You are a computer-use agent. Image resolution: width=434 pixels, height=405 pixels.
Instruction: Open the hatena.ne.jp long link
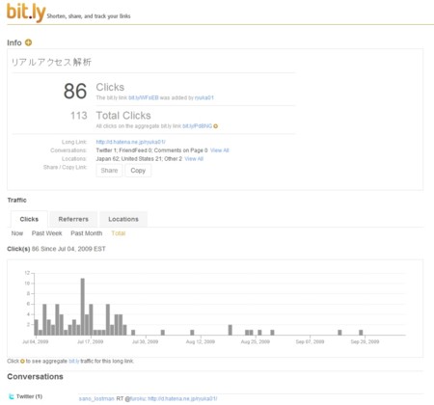(130, 142)
